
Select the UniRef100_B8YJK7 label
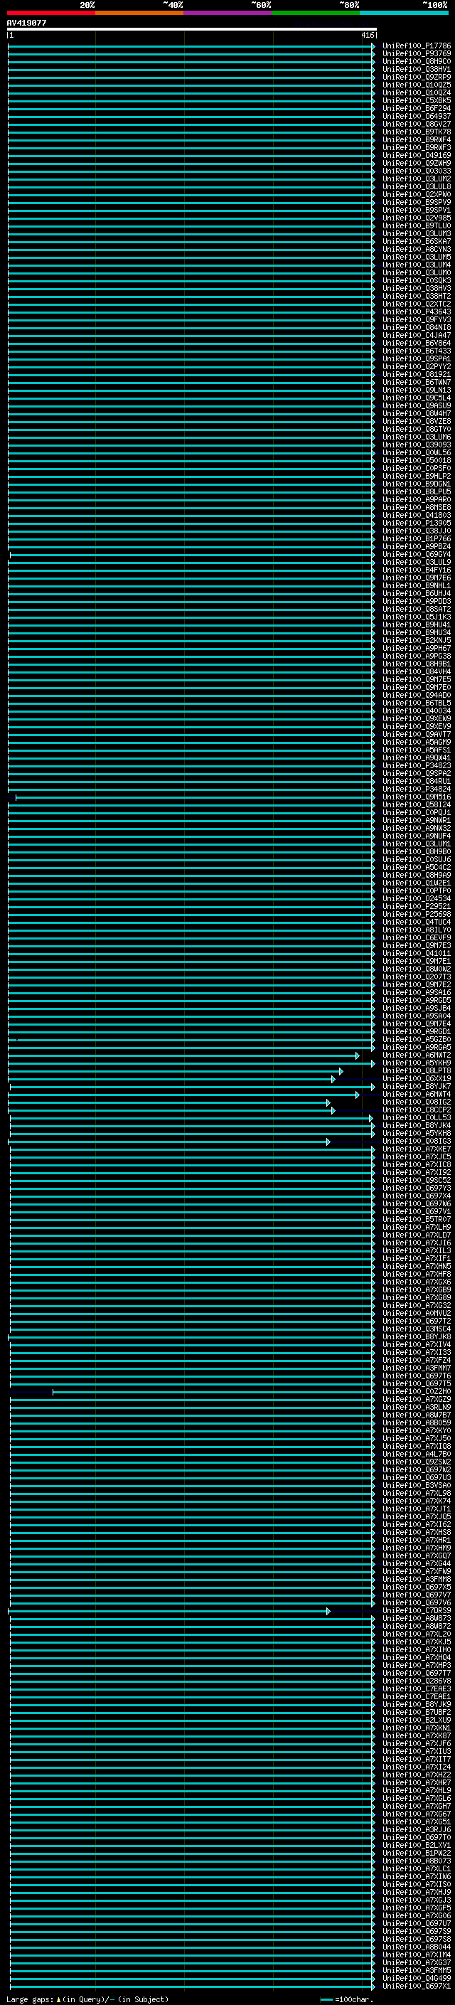click(417, 1087)
